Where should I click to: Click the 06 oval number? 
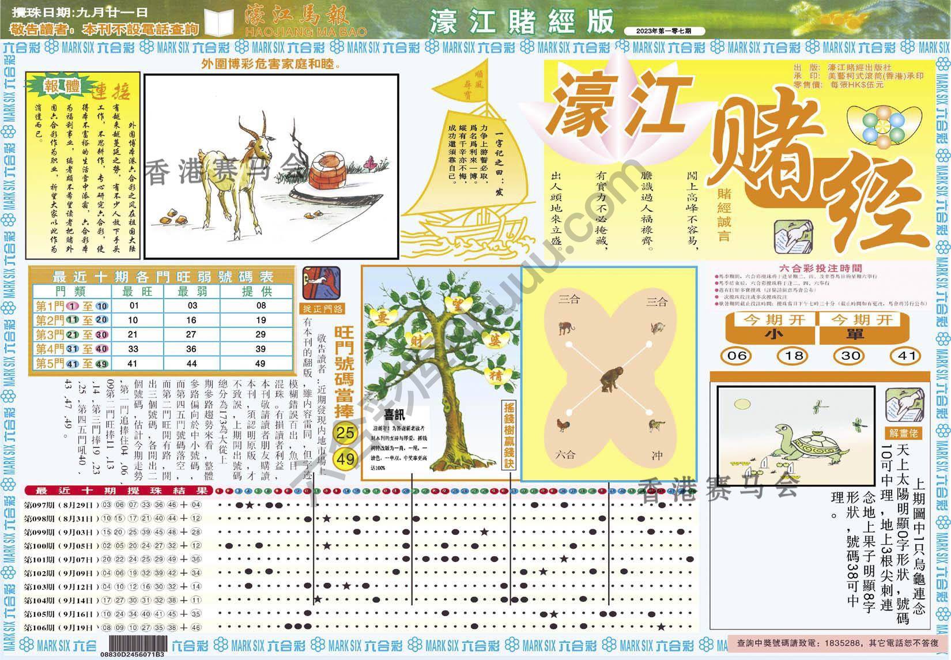pos(737,356)
